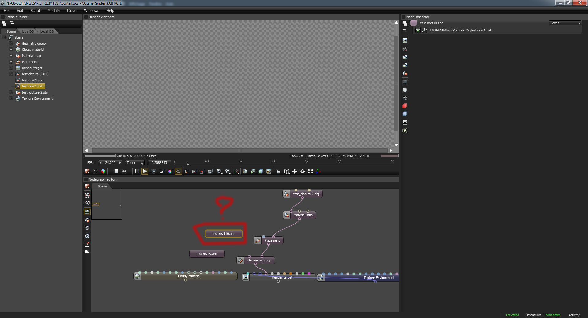The height and width of the screenshot is (318, 588).
Task: Expand the Texture Environment tree item
Action: pos(11,98)
